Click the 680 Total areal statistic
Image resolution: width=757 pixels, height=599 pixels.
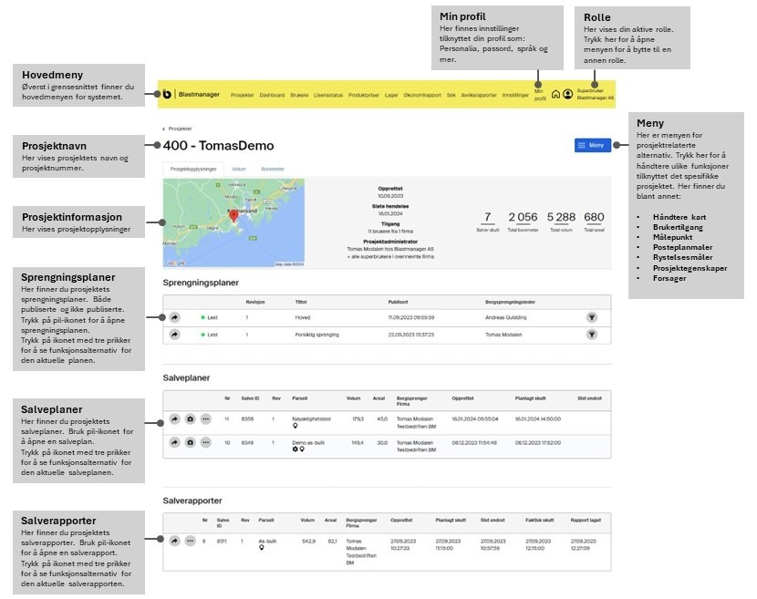pyautogui.click(x=595, y=222)
